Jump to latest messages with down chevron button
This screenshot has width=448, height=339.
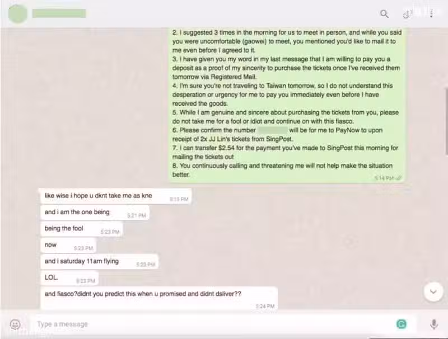click(x=433, y=291)
